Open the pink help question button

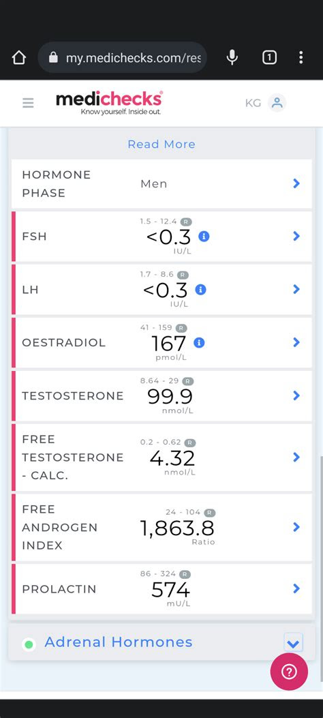289,672
